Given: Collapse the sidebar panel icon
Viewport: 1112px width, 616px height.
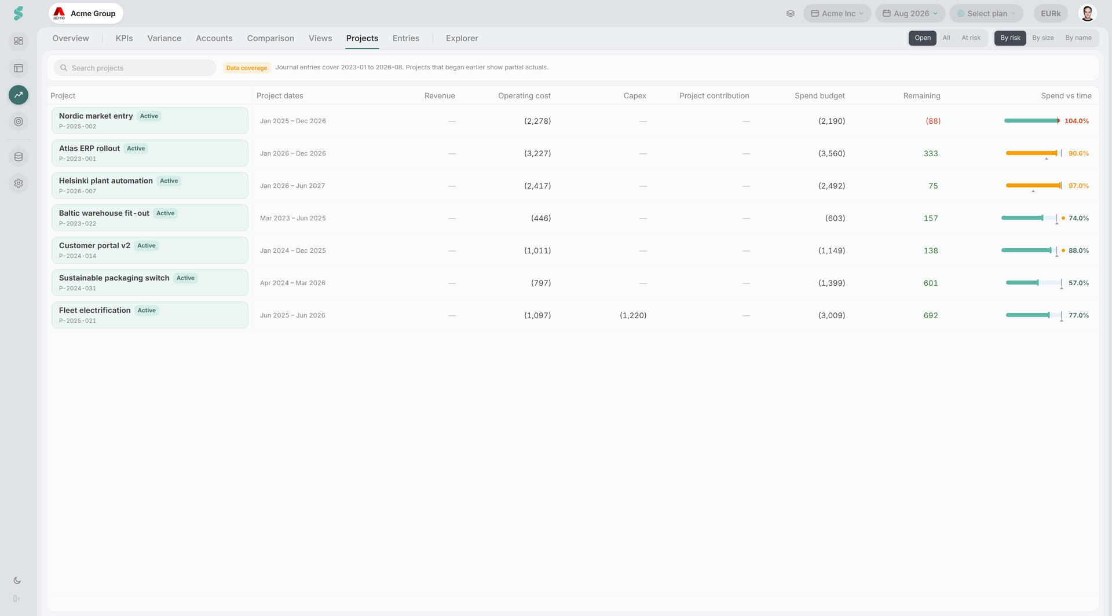Looking at the screenshot, I should pos(17,599).
